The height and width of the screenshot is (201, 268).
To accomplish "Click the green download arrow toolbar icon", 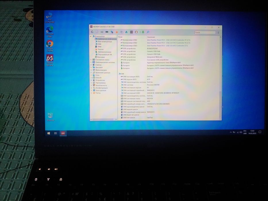I will point(143,32).
